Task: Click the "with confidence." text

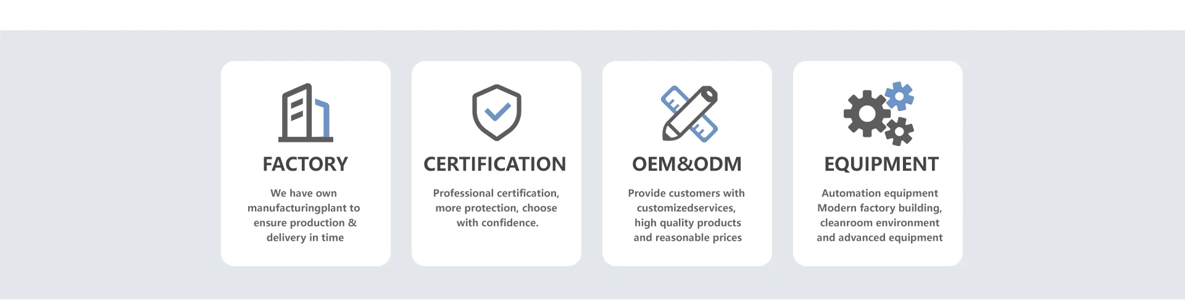Action: 497,223
